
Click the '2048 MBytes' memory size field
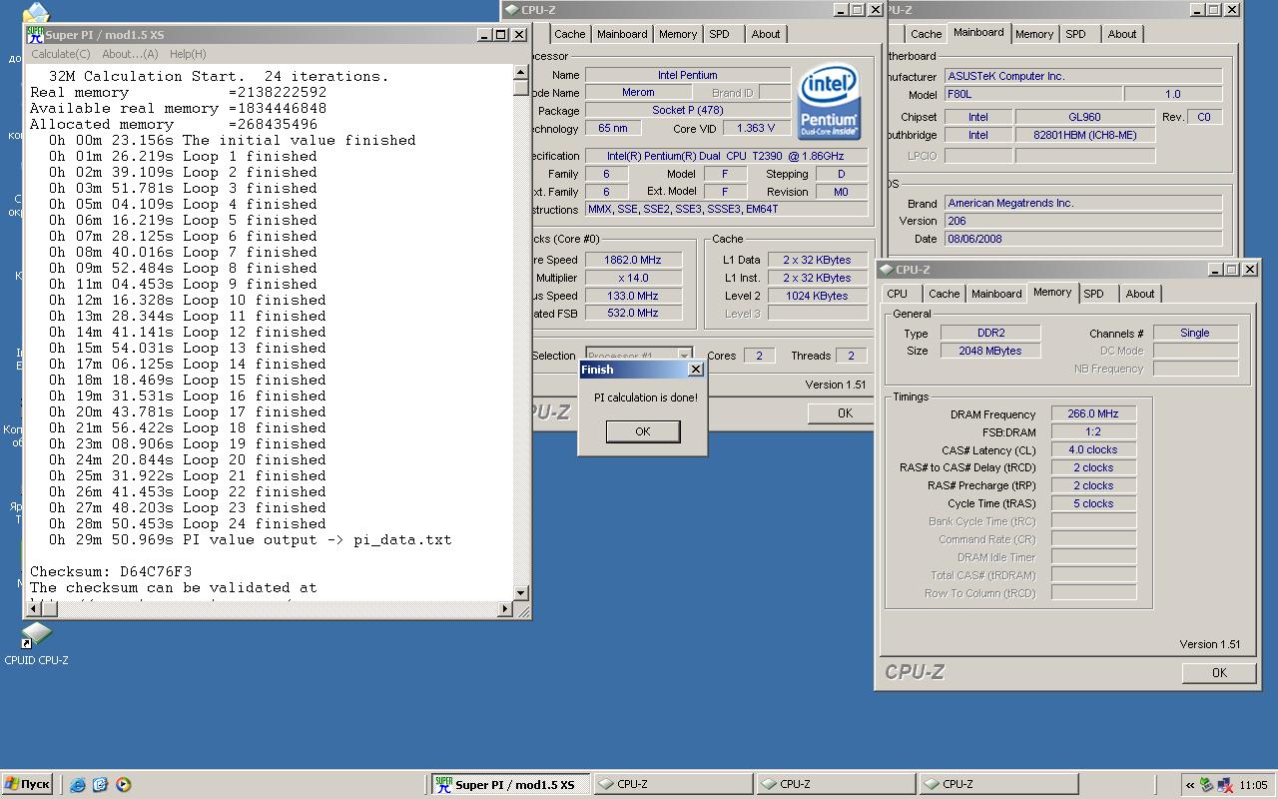click(x=990, y=351)
